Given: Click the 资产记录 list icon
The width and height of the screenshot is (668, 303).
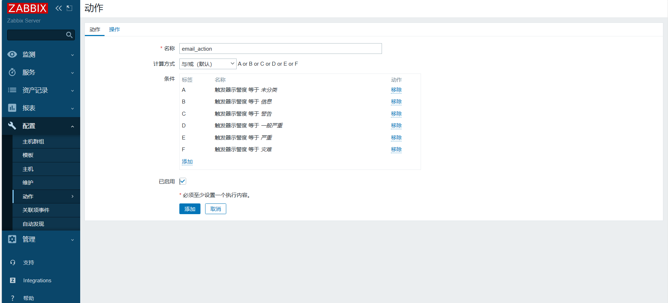Looking at the screenshot, I should click(x=12, y=90).
